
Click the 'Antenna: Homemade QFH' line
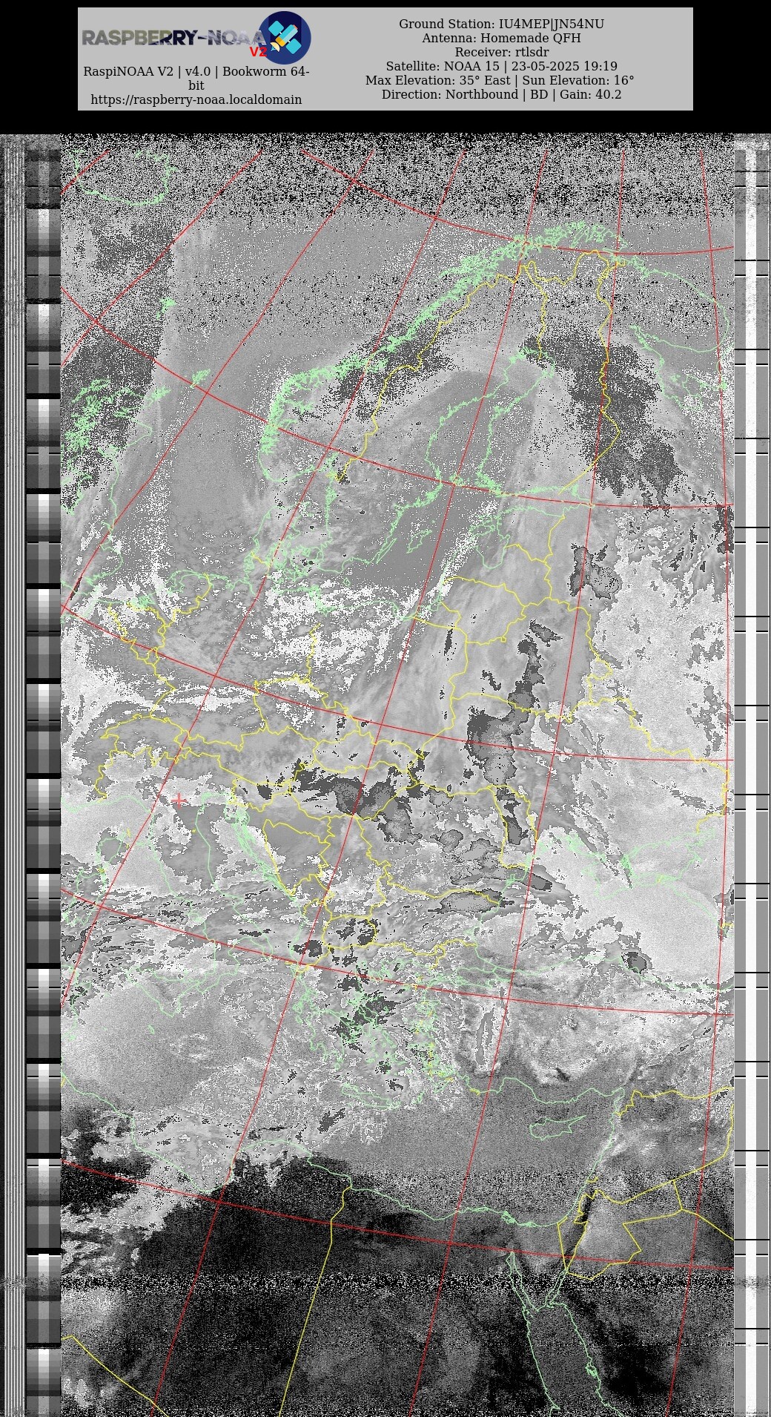[501, 38]
